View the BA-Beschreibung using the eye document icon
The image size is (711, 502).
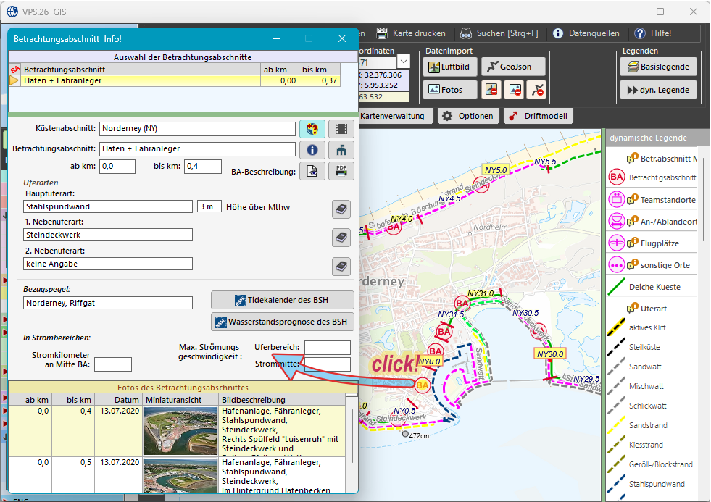(x=312, y=171)
